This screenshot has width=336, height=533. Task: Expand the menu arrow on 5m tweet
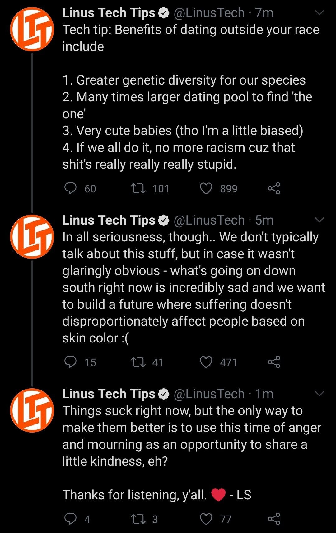(320, 220)
